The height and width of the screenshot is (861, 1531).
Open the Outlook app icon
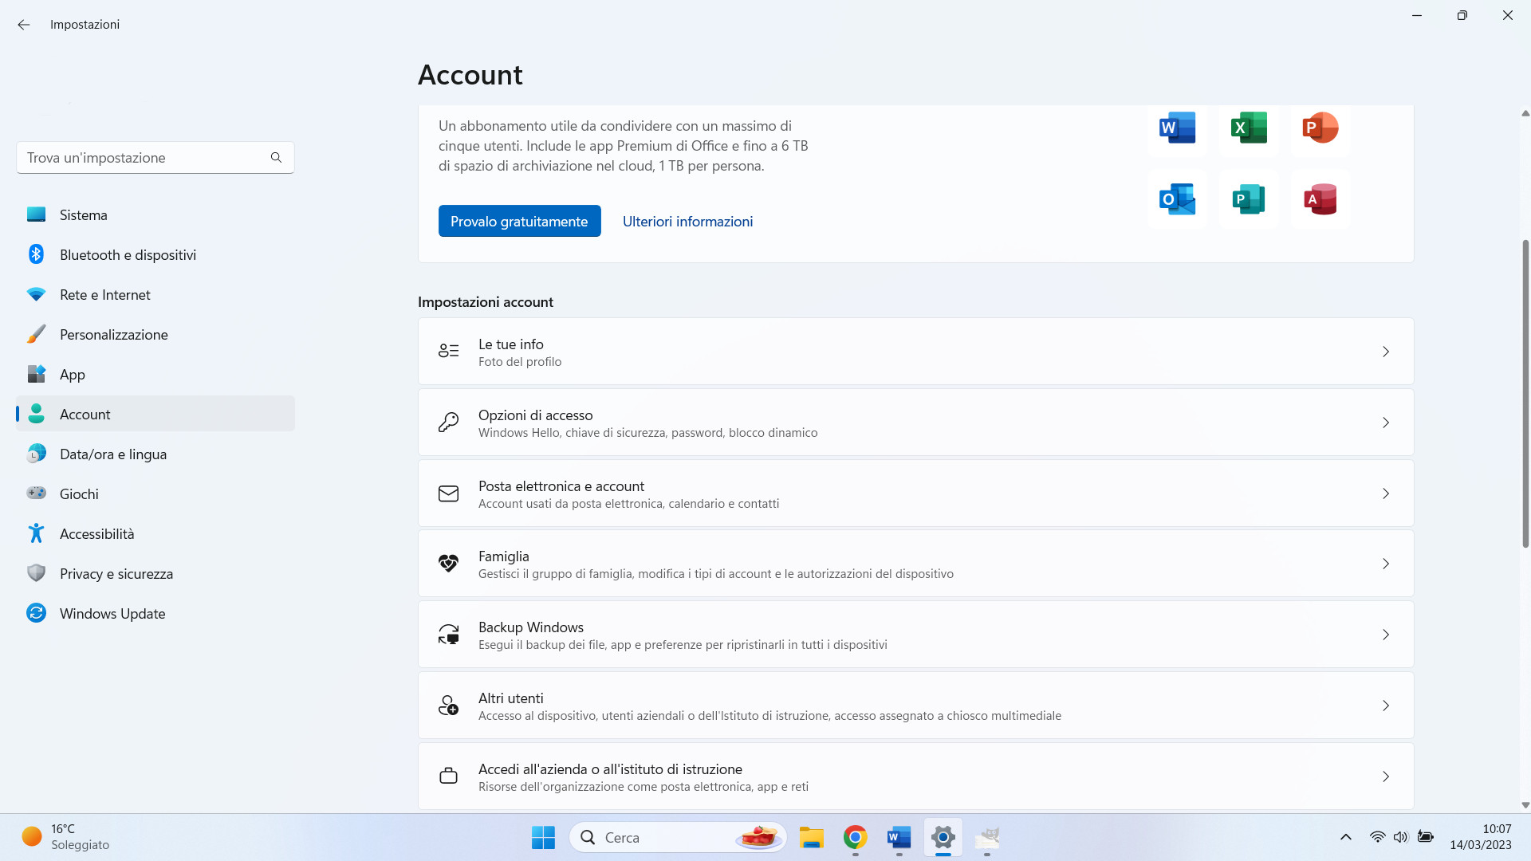1176,199
